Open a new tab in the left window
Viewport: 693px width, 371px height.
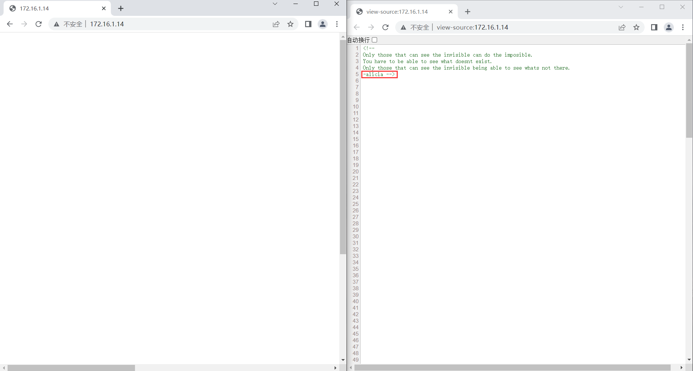[x=121, y=8]
